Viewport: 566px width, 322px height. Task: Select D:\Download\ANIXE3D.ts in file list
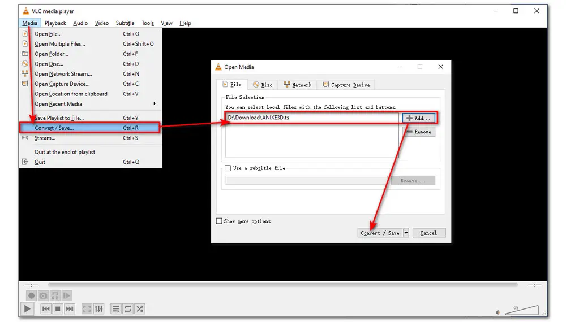tap(258, 118)
